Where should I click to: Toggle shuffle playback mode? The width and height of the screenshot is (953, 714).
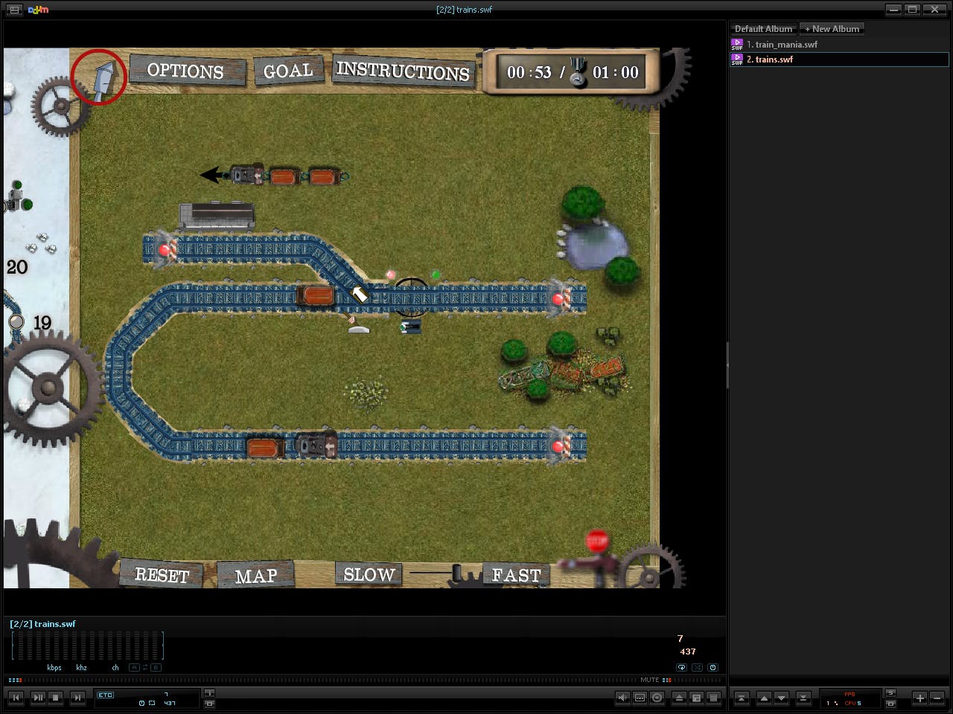pos(697,668)
